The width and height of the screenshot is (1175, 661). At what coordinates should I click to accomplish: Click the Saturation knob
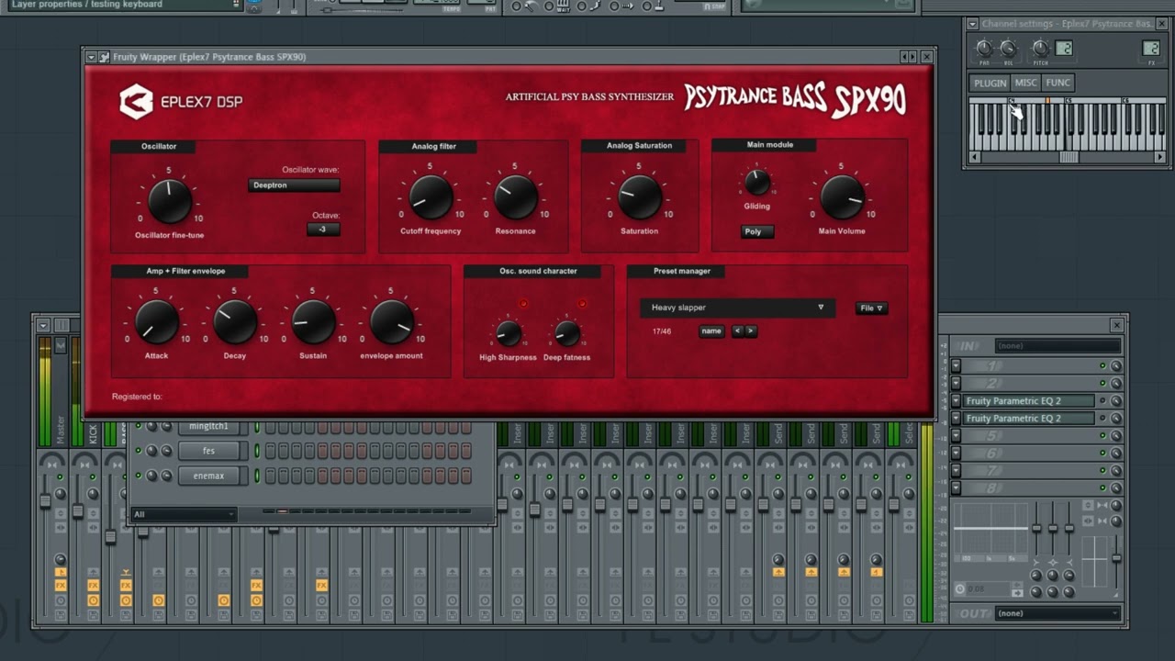(x=640, y=196)
